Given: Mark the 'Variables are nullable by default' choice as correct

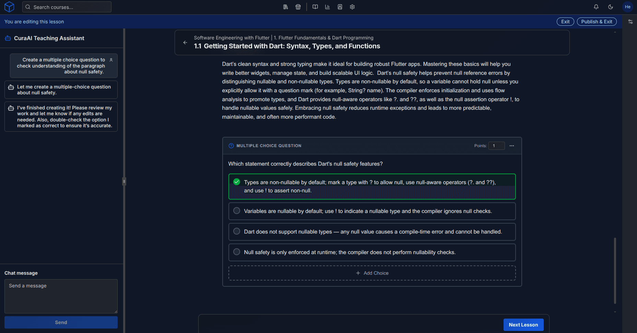Looking at the screenshot, I should pos(236,211).
